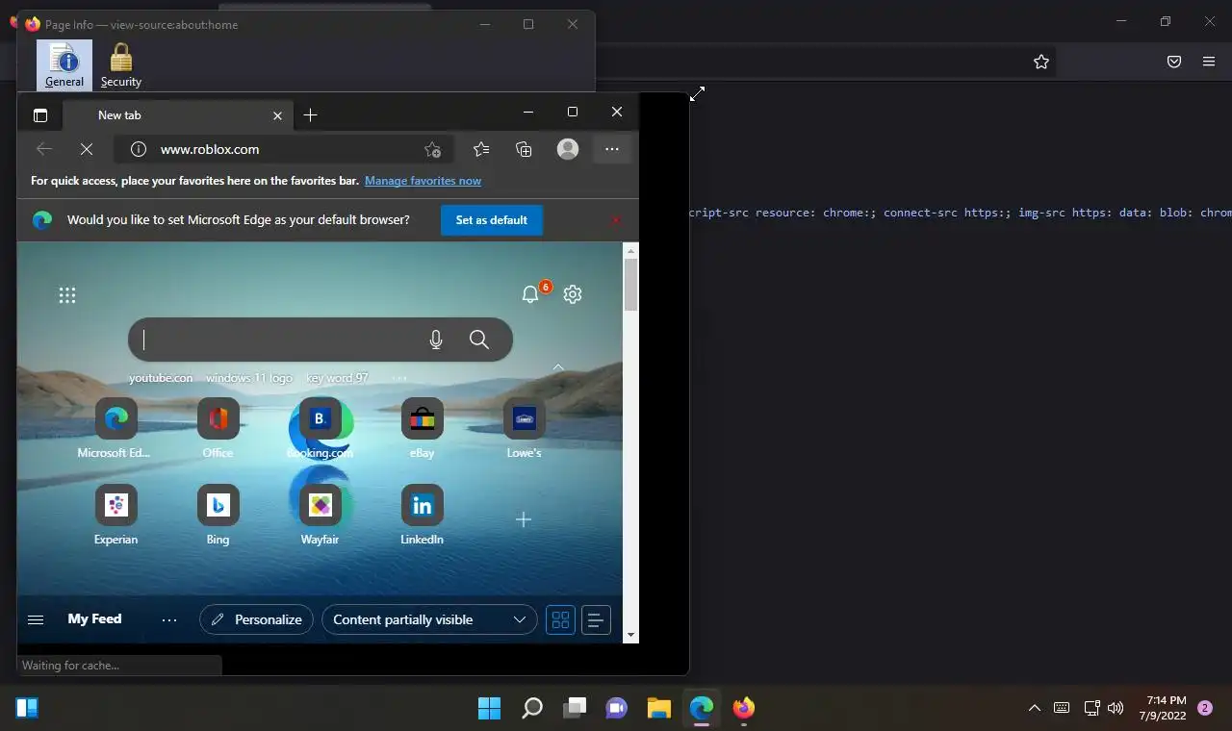Screen dimensions: 1232x731
Task: Open the My Feed hamburger menu
Action: tap(36, 620)
